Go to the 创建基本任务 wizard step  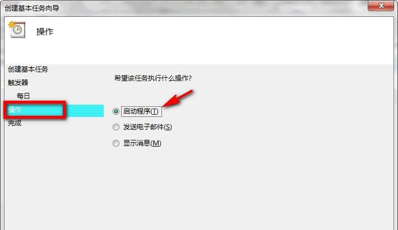(28, 69)
